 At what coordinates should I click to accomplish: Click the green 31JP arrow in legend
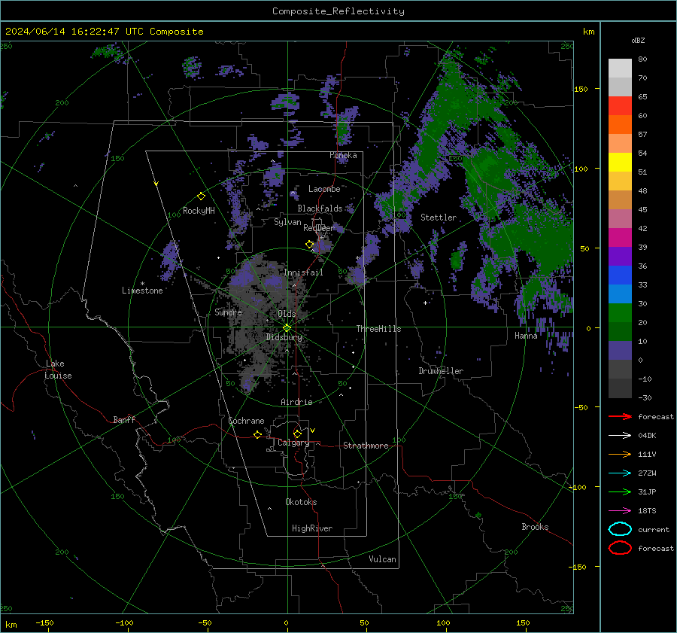[620, 491]
